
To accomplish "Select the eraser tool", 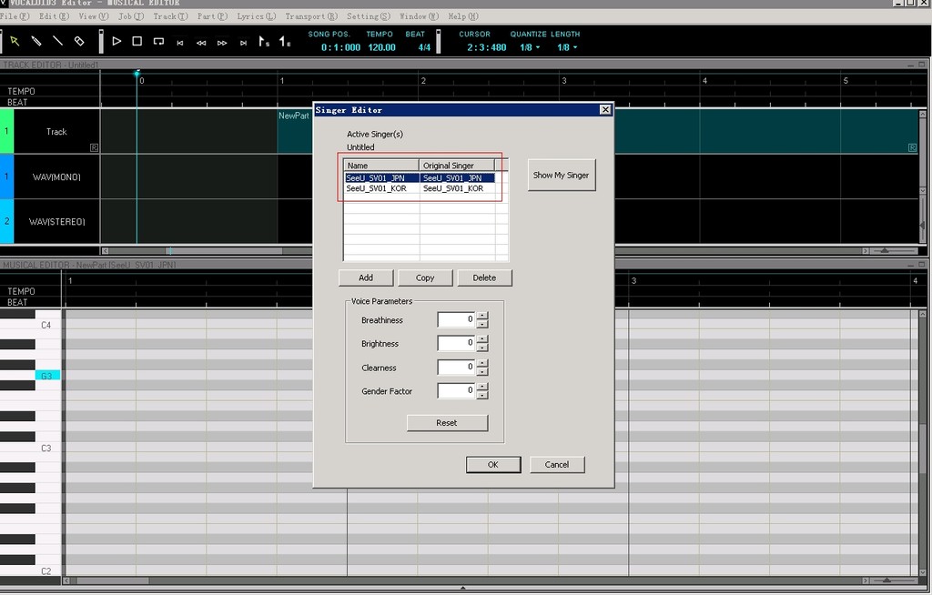I will 79,41.
